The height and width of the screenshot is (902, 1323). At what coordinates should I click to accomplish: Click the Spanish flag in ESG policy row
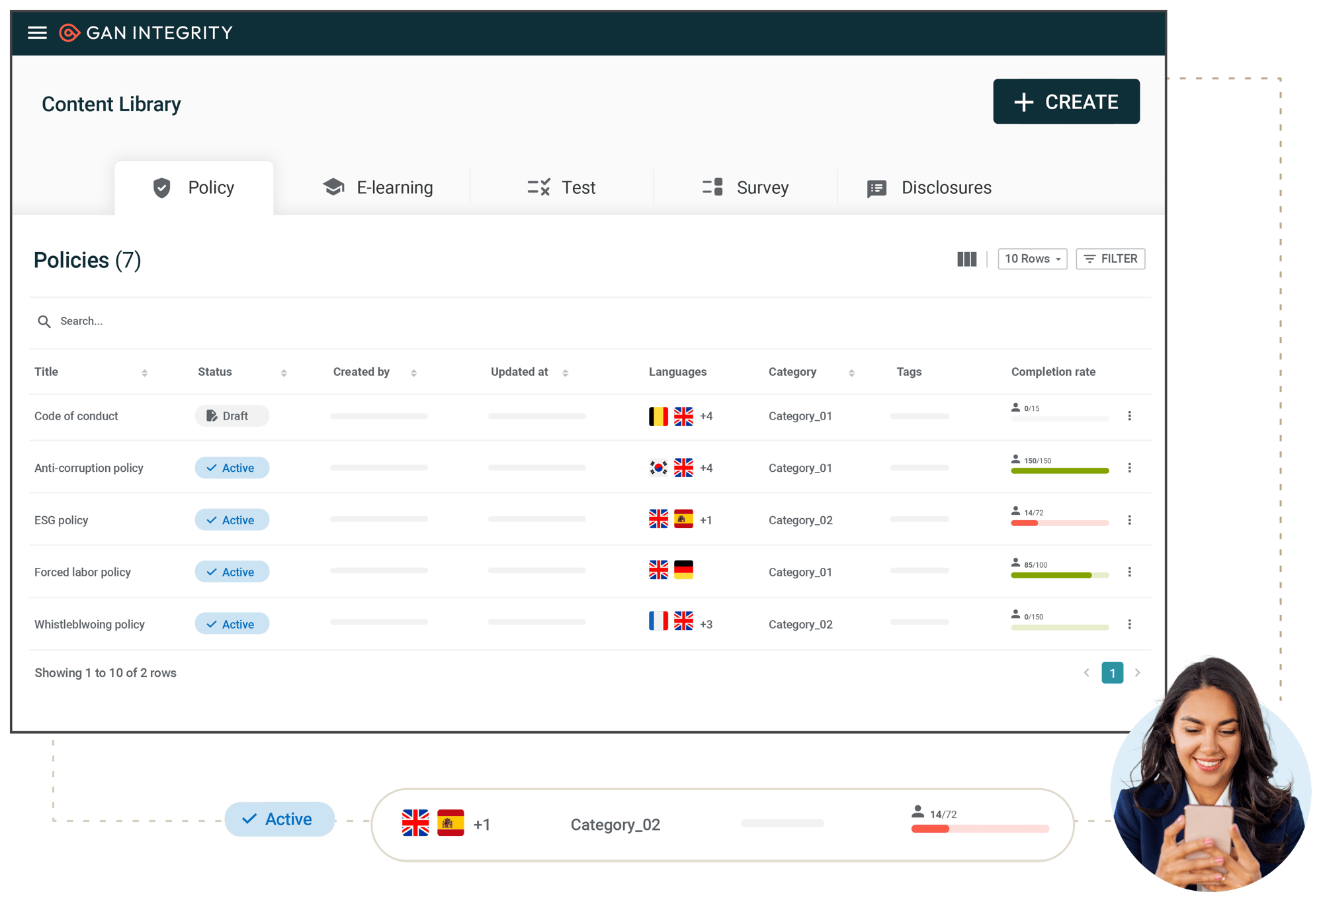click(683, 519)
